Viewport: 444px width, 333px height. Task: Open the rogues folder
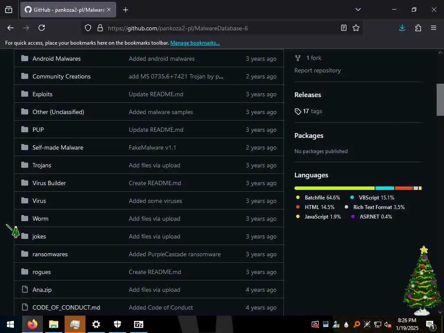[x=41, y=272]
